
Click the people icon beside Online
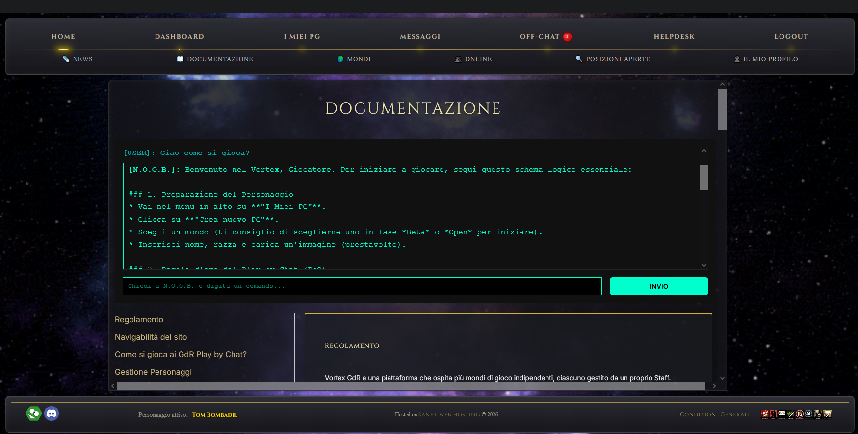[458, 59]
